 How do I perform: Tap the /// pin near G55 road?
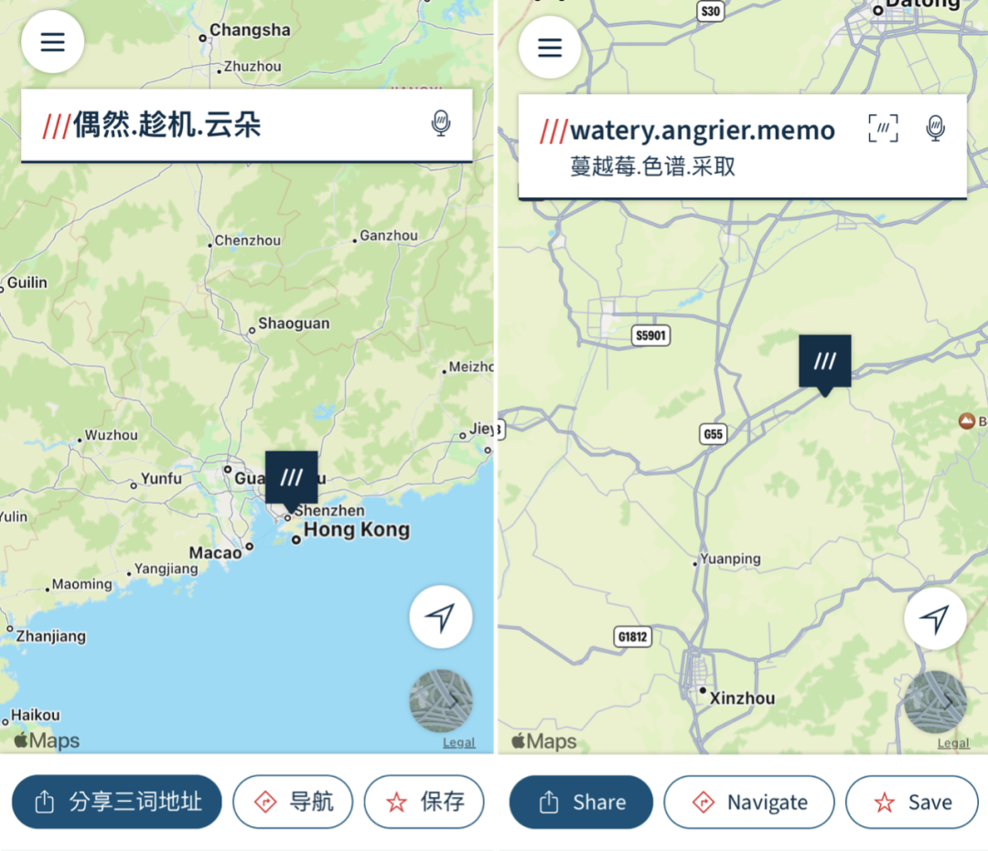(x=825, y=363)
